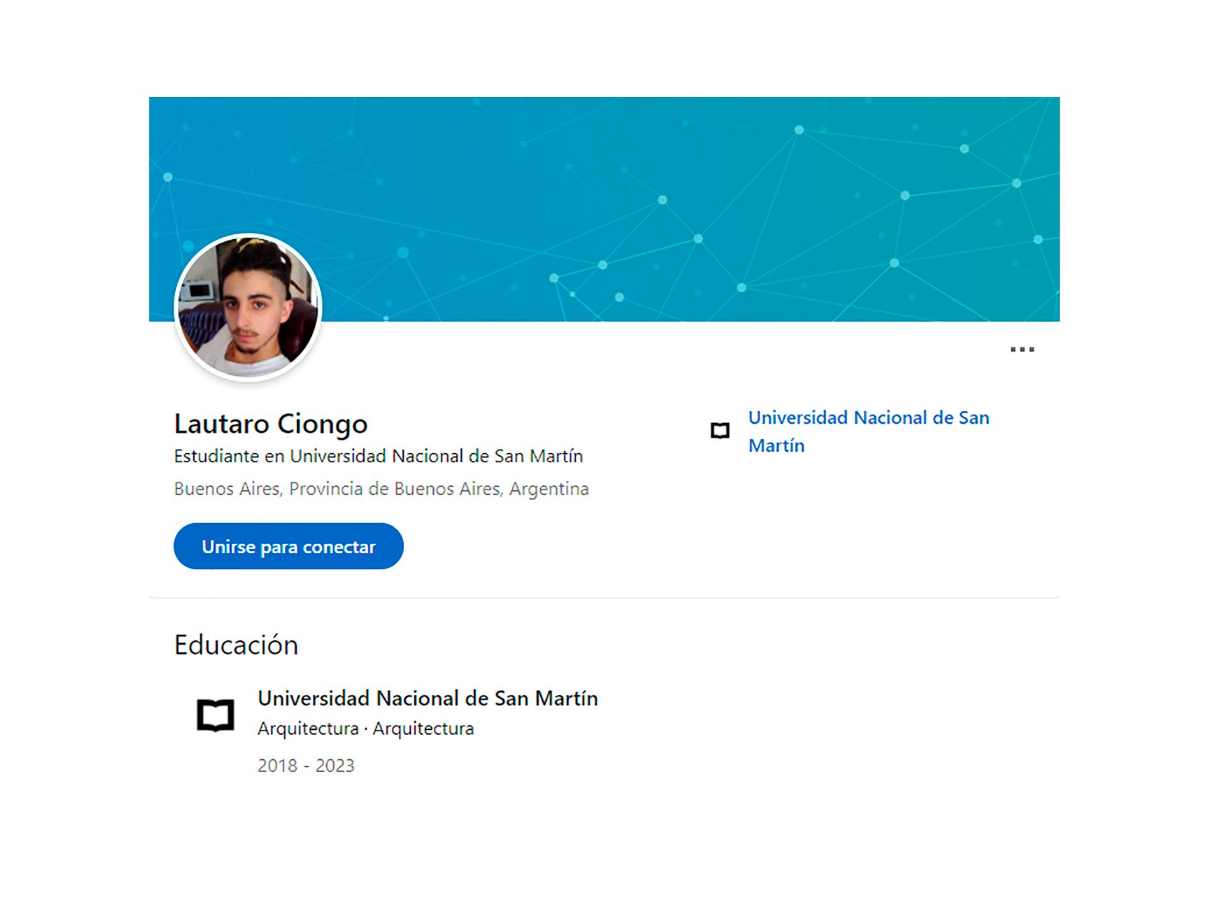
Task: Open Universidad Nacional de San Martín education entry
Action: click(x=428, y=698)
